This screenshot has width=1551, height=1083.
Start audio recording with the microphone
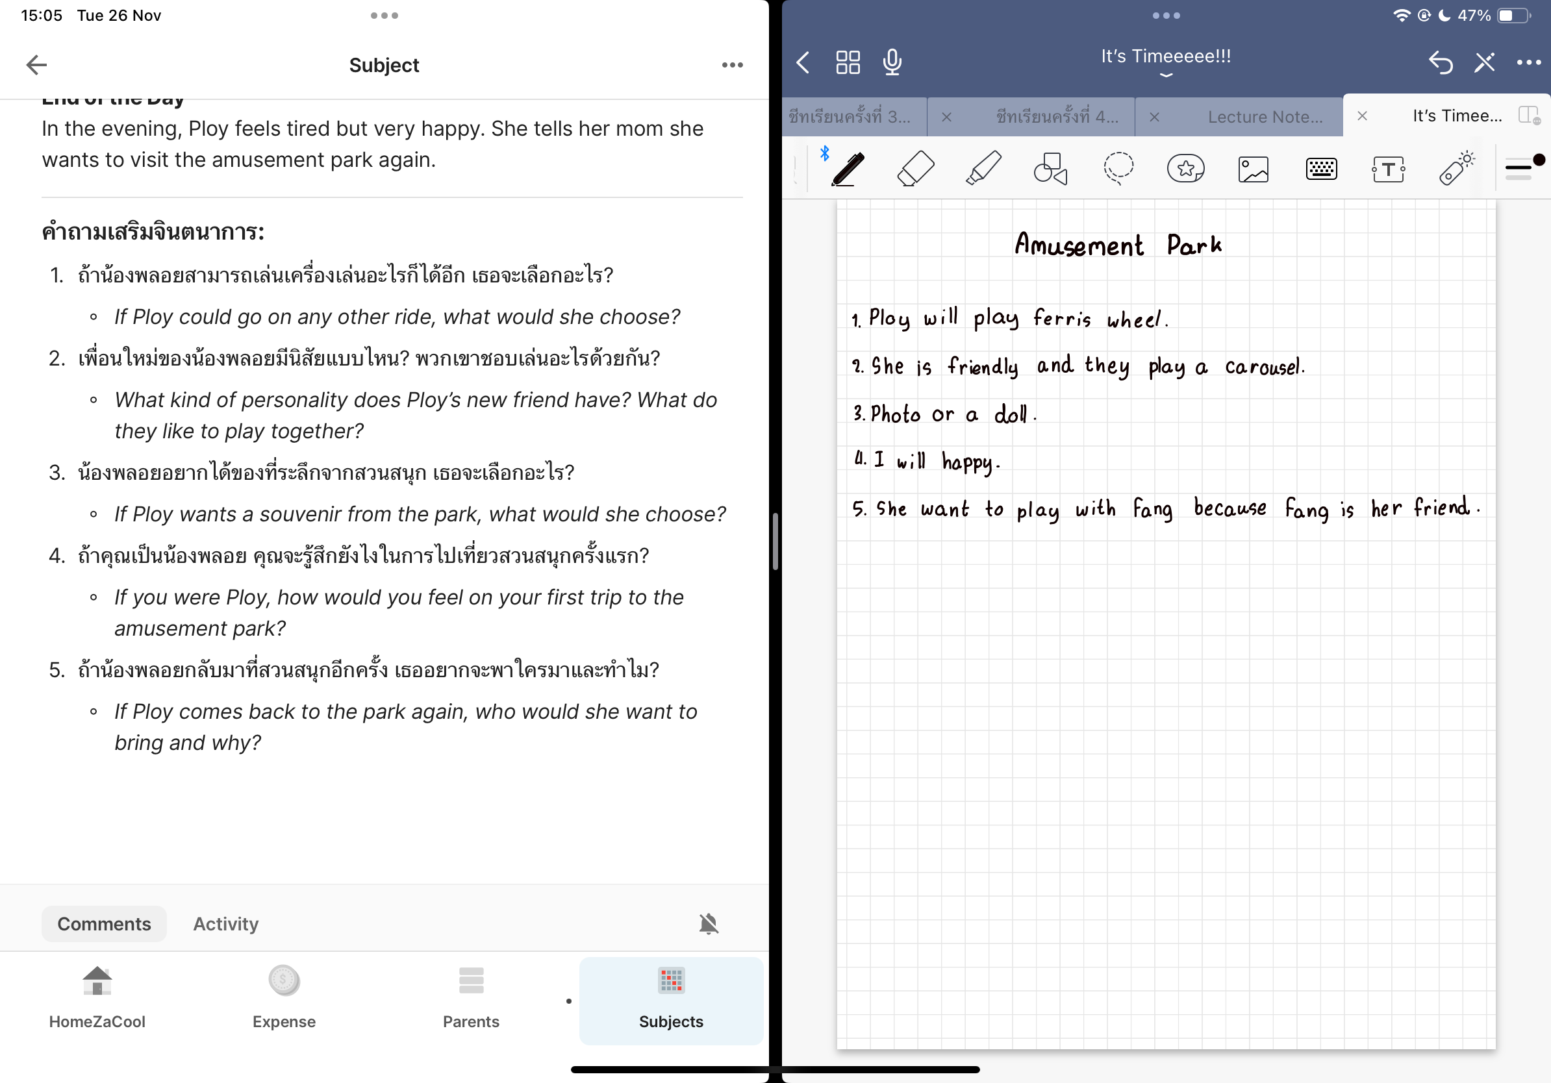pos(892,63)
